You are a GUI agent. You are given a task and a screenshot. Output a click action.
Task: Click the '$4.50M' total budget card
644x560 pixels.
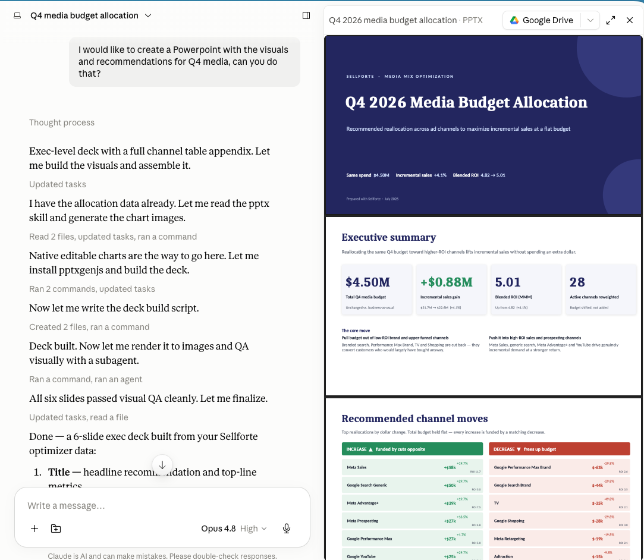[x=376, y=290]
